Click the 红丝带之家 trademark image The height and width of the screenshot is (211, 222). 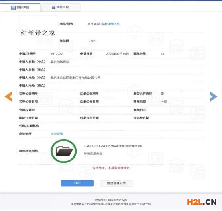click(x=38, y=33)
